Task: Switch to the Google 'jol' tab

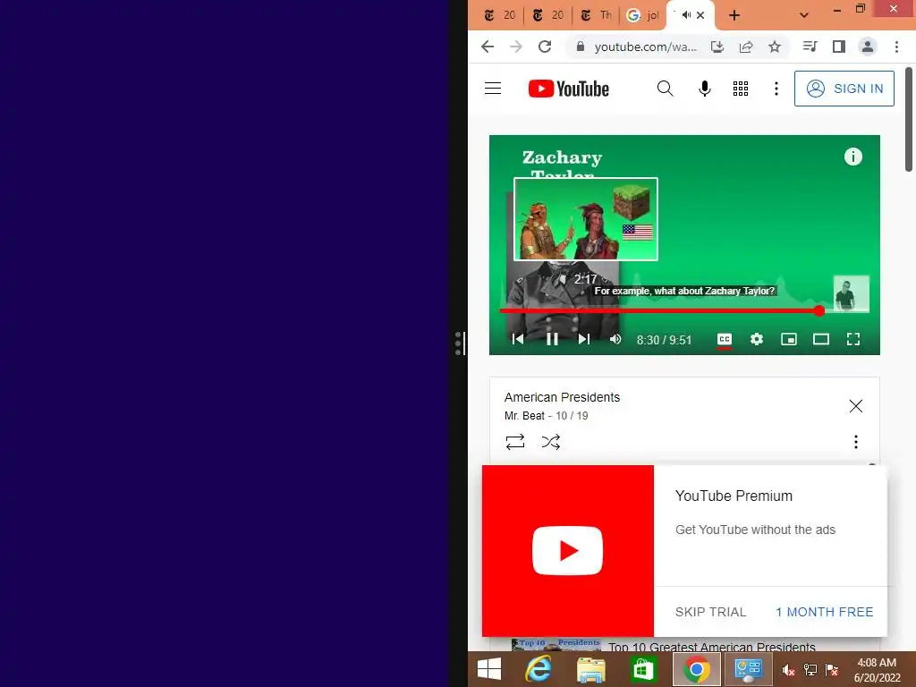Action: [x=642, y=15]
